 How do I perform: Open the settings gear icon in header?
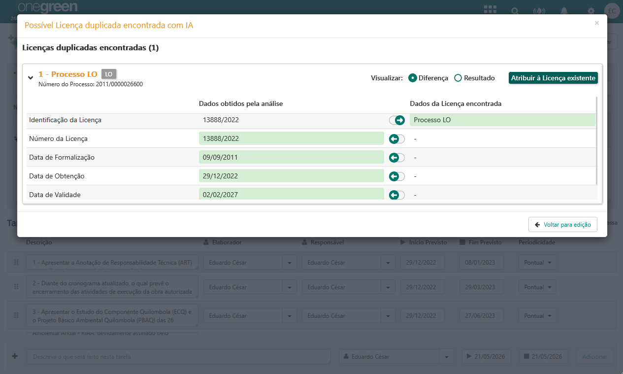(x=591, y=10)
